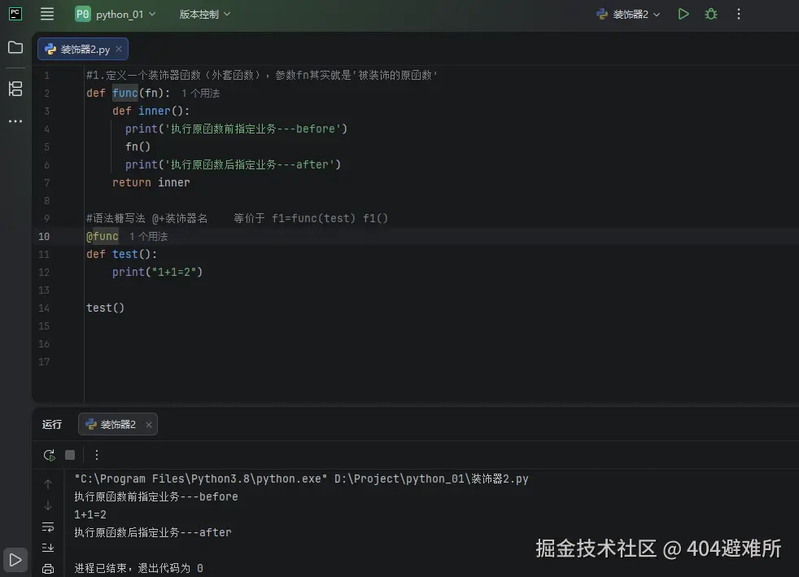Viewport: 799px width, 577px height.
Task: Stop the running process
Action: coord(70,455)
